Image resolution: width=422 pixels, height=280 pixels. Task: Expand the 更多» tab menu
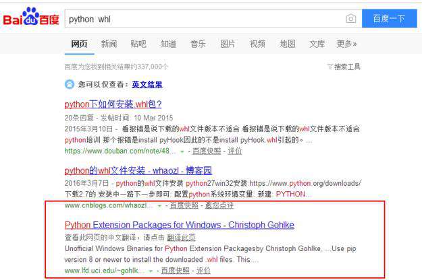point(346,44)
